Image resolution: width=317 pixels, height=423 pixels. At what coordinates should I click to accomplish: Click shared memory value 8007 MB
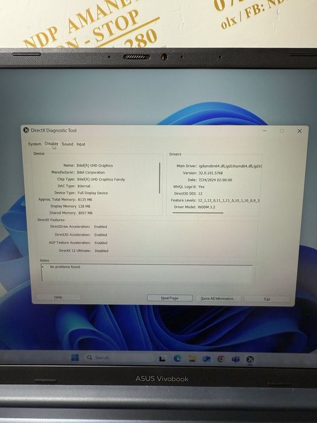85,213
